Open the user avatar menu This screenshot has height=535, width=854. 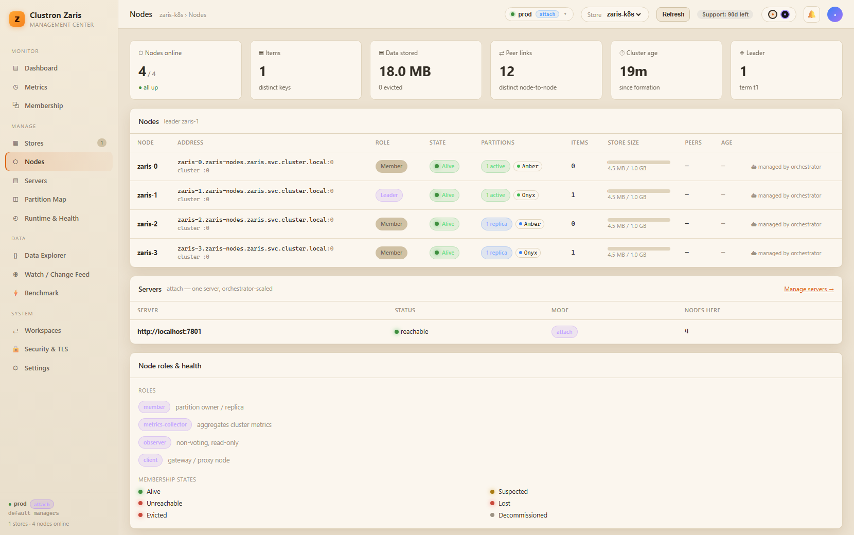(x=835, y=14)
